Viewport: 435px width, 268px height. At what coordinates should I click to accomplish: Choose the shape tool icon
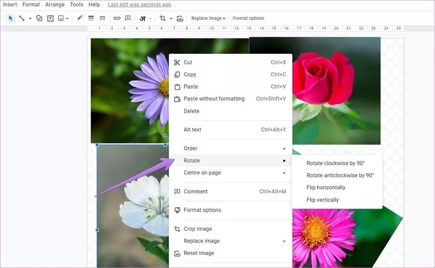point(39,18)
